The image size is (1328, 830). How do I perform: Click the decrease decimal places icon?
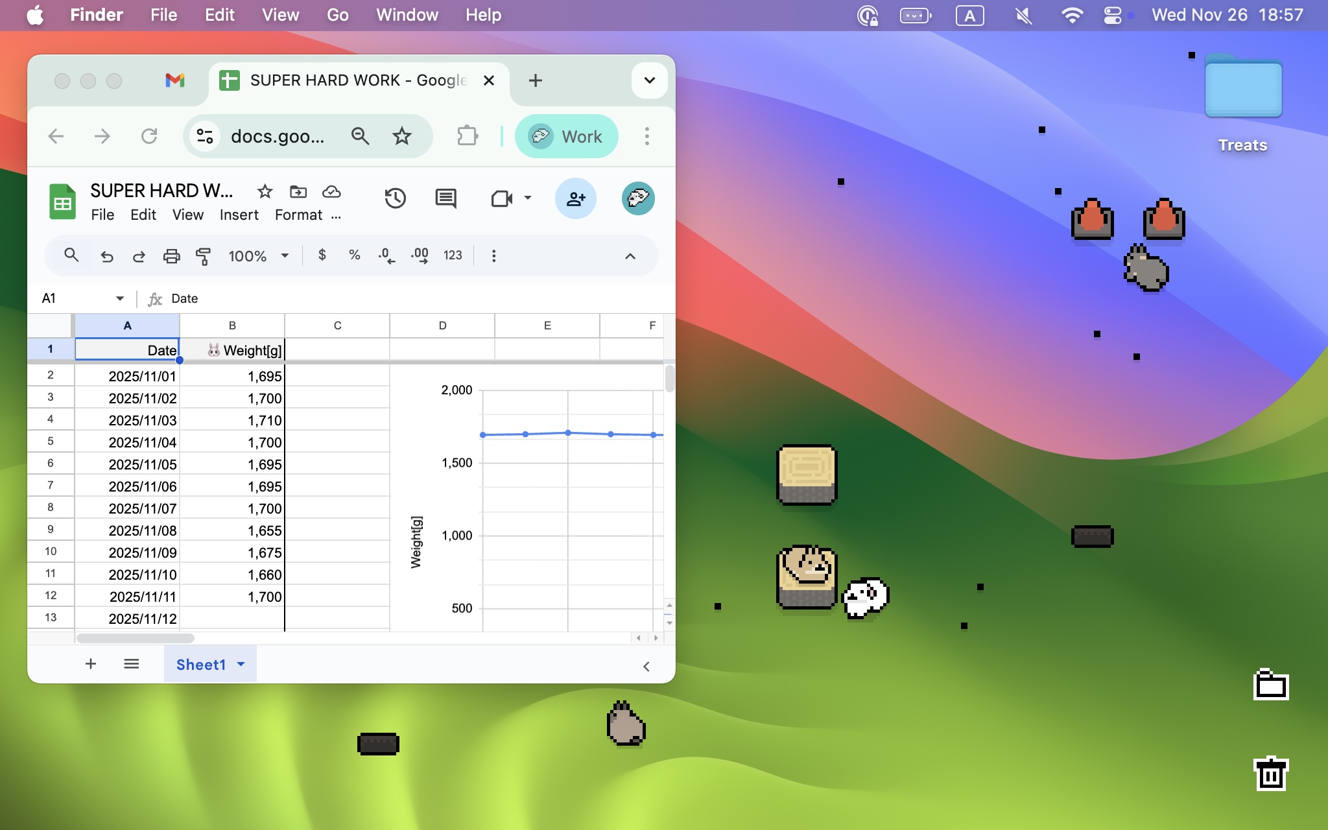pyautogui.click(x=386, y=255)
